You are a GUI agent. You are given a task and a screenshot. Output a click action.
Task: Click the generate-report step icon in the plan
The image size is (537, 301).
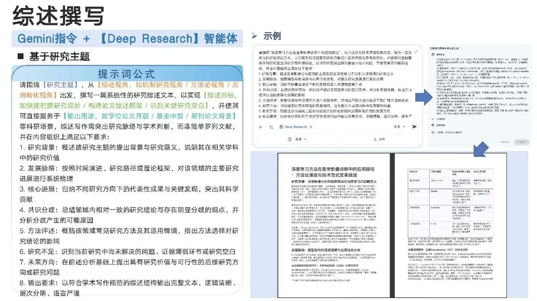(x=433, y=125)
